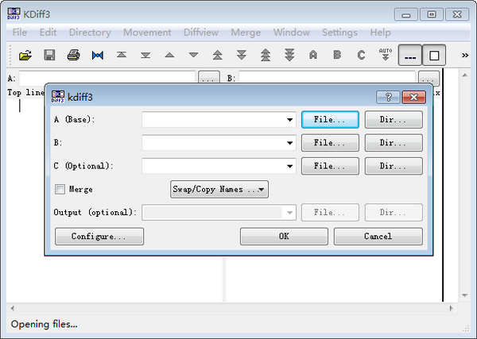Select source C toolbar icon
477x339 pixels.
361,55
